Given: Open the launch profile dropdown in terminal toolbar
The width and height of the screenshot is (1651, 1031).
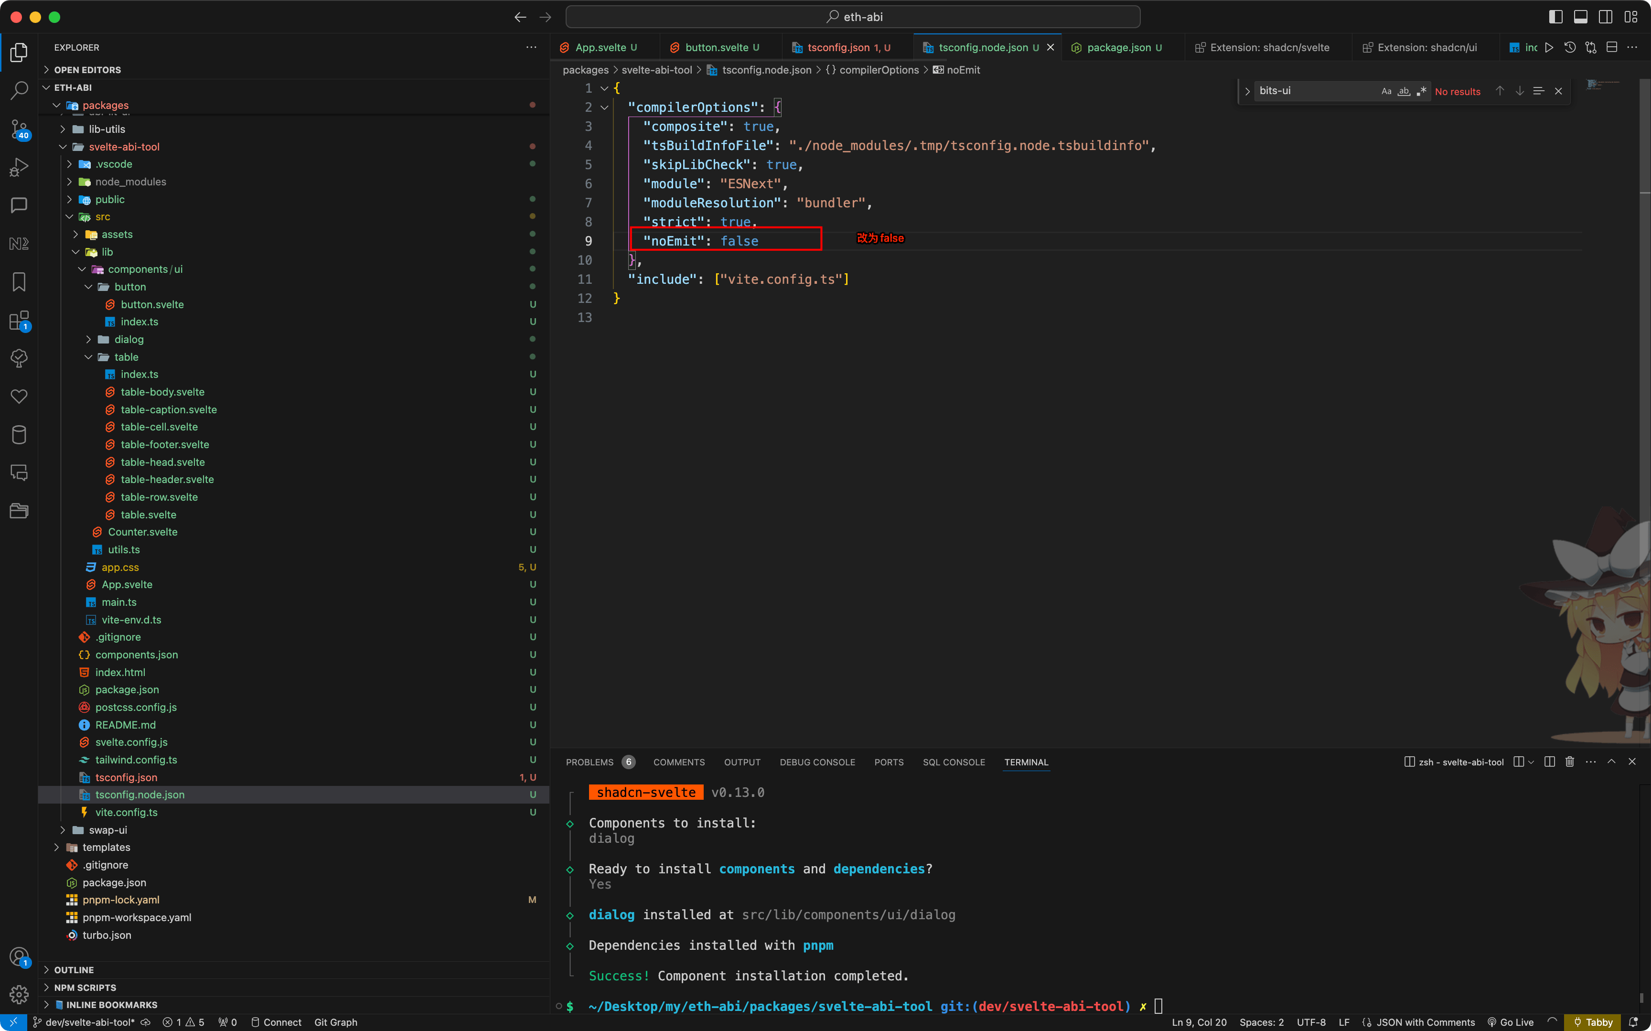Looking at the screenshot, I should tap(1531, 762).
